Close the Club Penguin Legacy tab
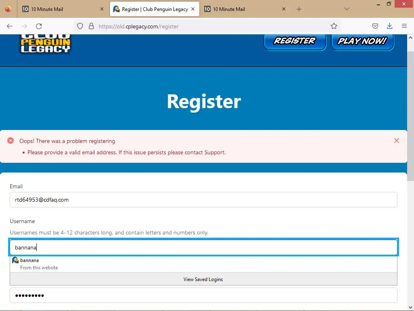Screen dimensions: 414x311 tap(193, 9)
